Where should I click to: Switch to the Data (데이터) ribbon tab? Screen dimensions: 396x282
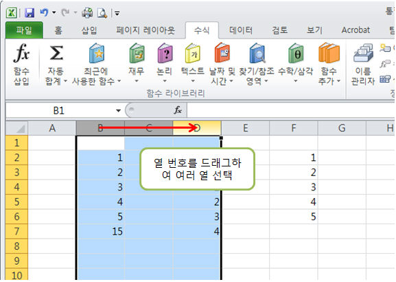[x=241, y=30]
